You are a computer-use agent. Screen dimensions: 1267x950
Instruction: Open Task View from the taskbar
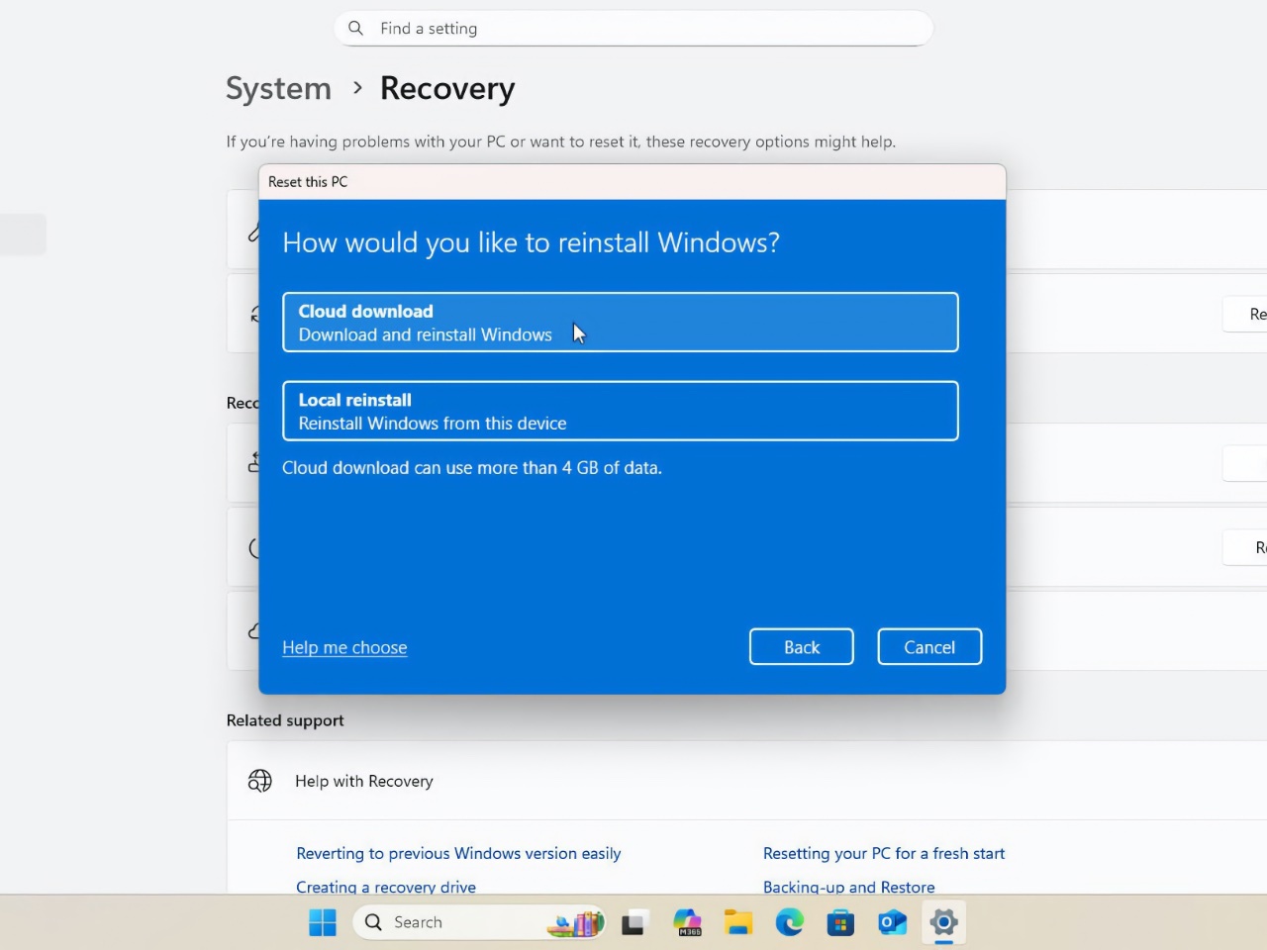coord(633,921)
